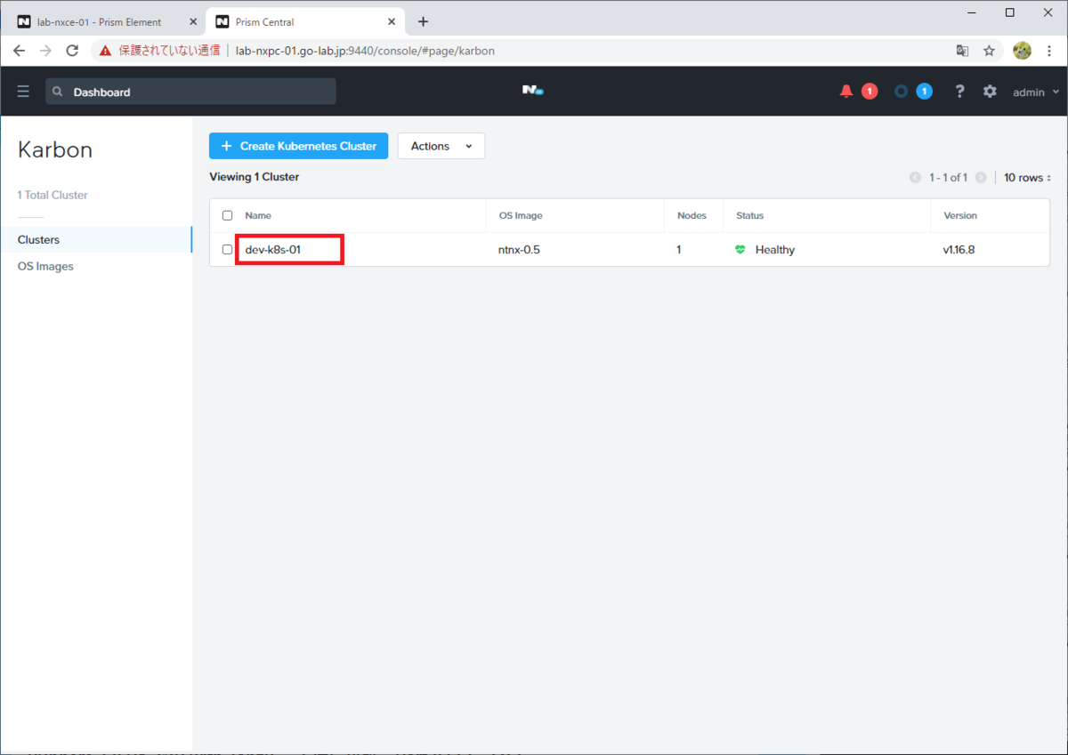Click the Nodes count 1 cell
The width and height of the screenshot is (1068, 755).
[x=679, y=250]
